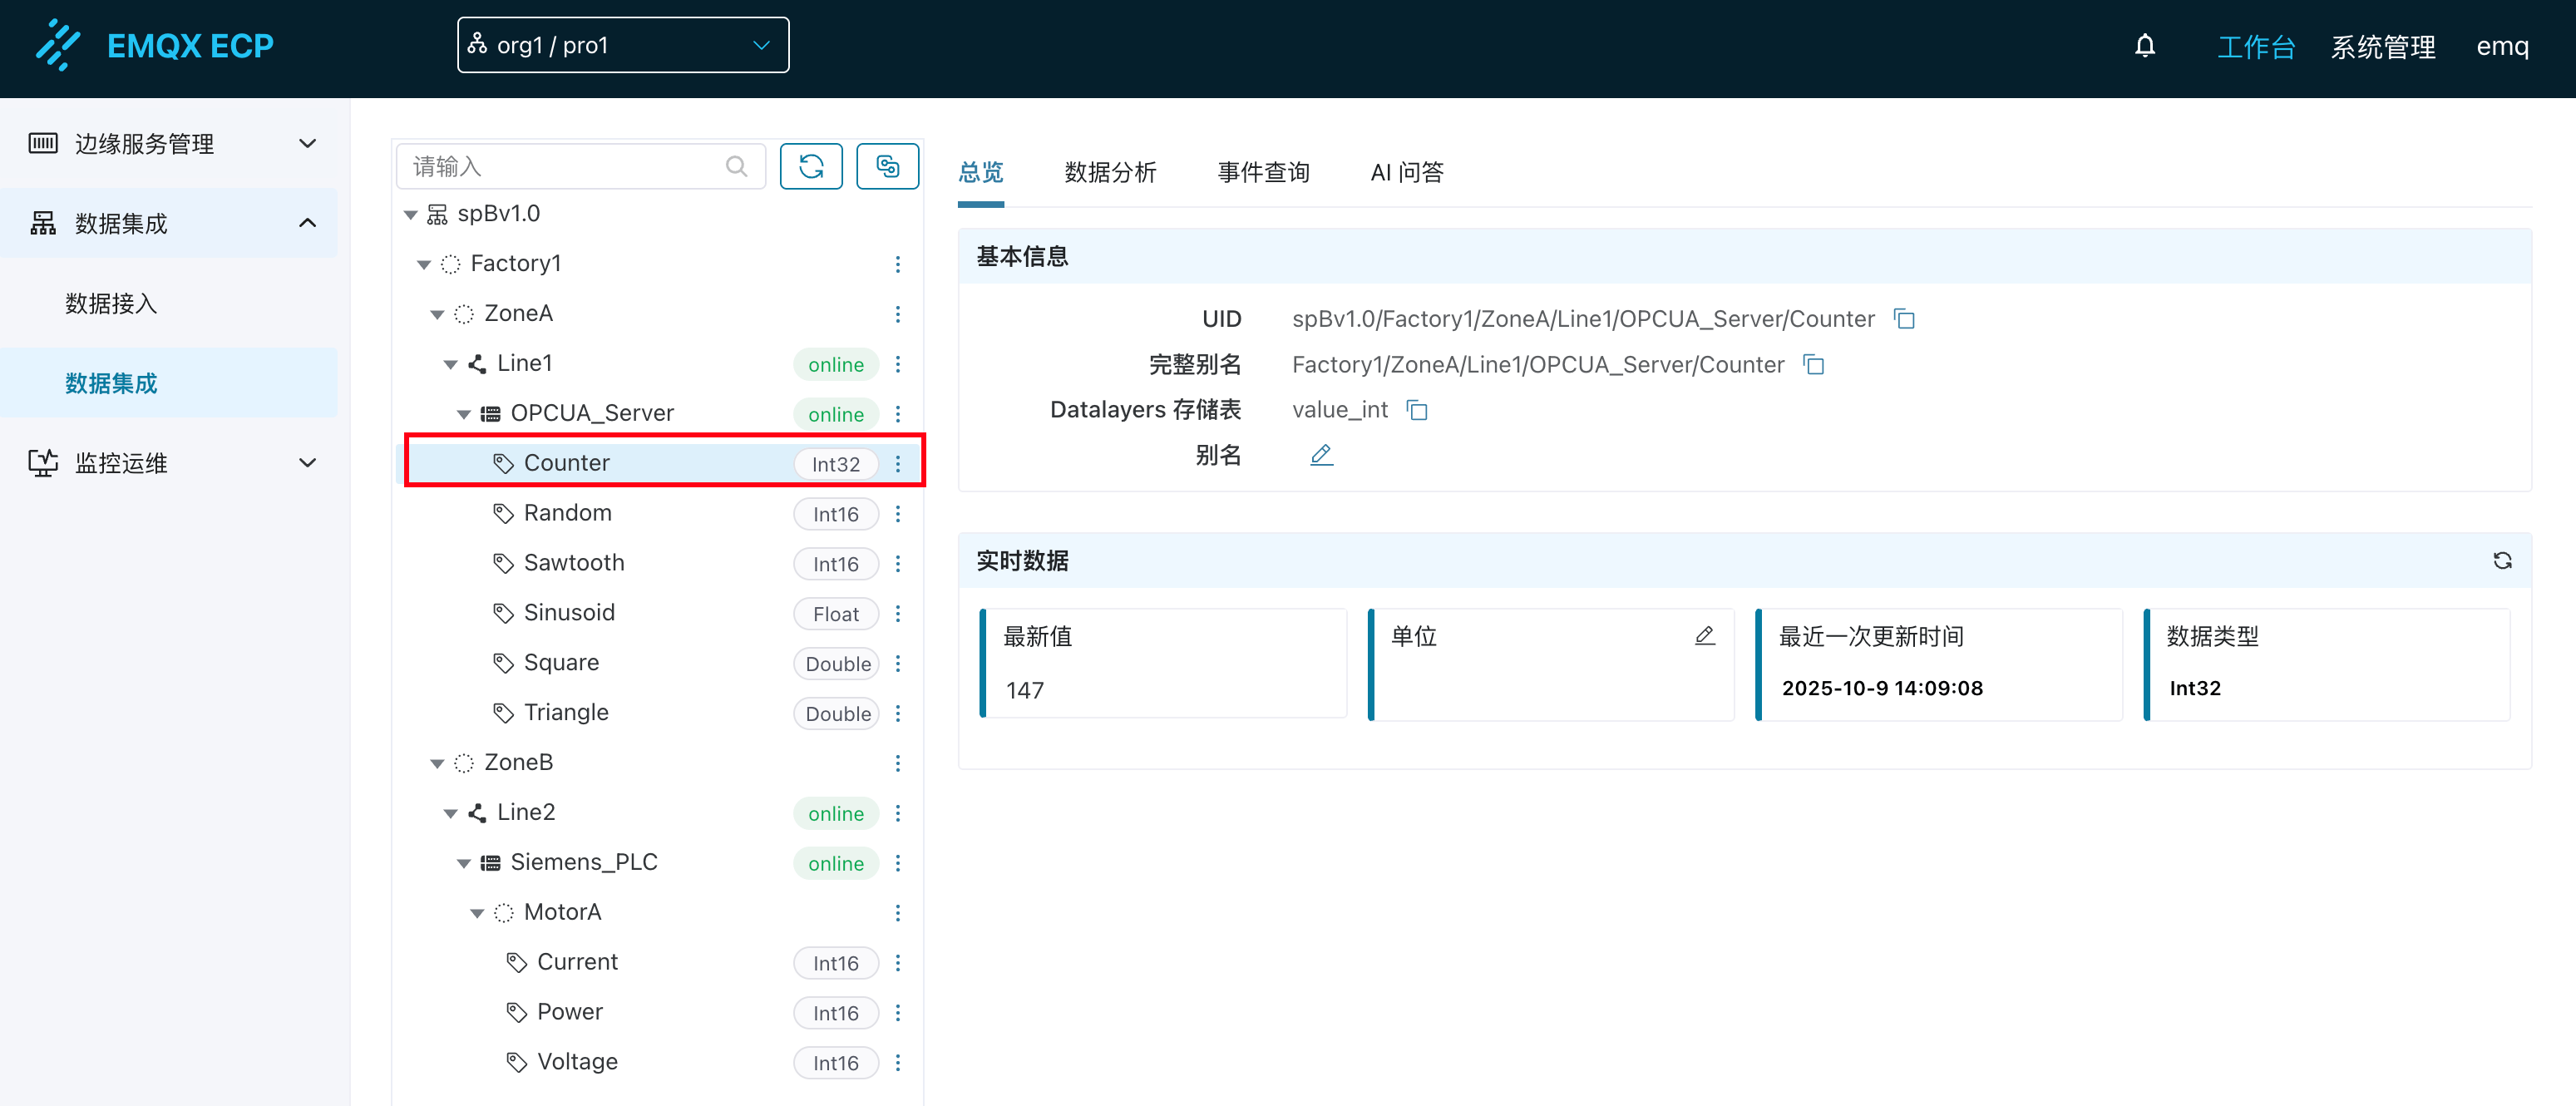Copy the Datalayers storage table name
The image size is (2576, 1106).
1417,410
